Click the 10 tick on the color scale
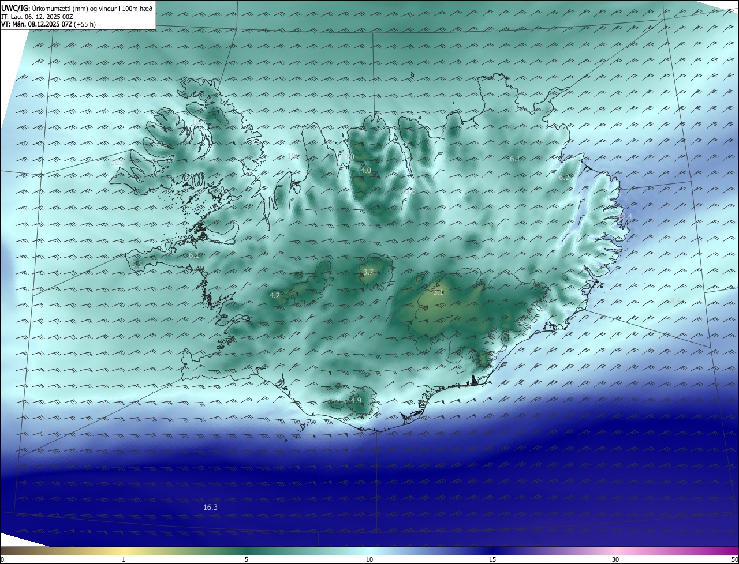The width and height of the screenshot is (739, 564). pyautogui.click(x=369, y=559)
